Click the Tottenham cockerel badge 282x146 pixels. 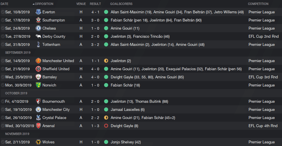(38, 44)
